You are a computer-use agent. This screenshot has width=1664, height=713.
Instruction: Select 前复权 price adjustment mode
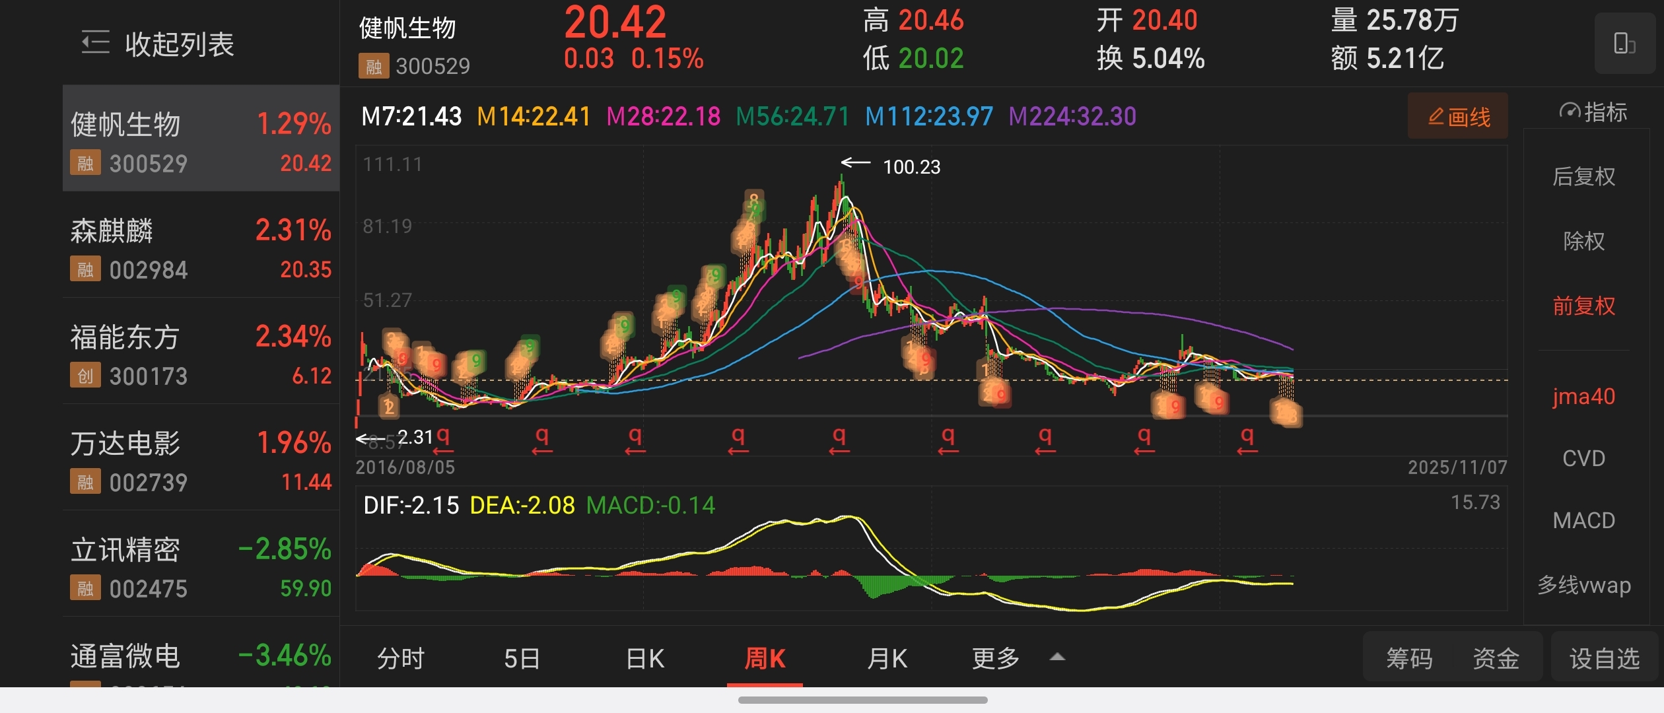click(1583, 306)
